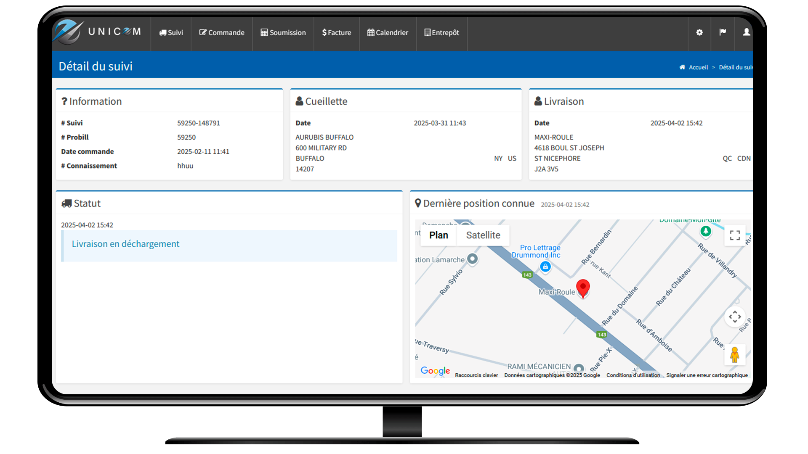
Task: Click the Détail du suivi breadcrumb
Action: point(736,67)
